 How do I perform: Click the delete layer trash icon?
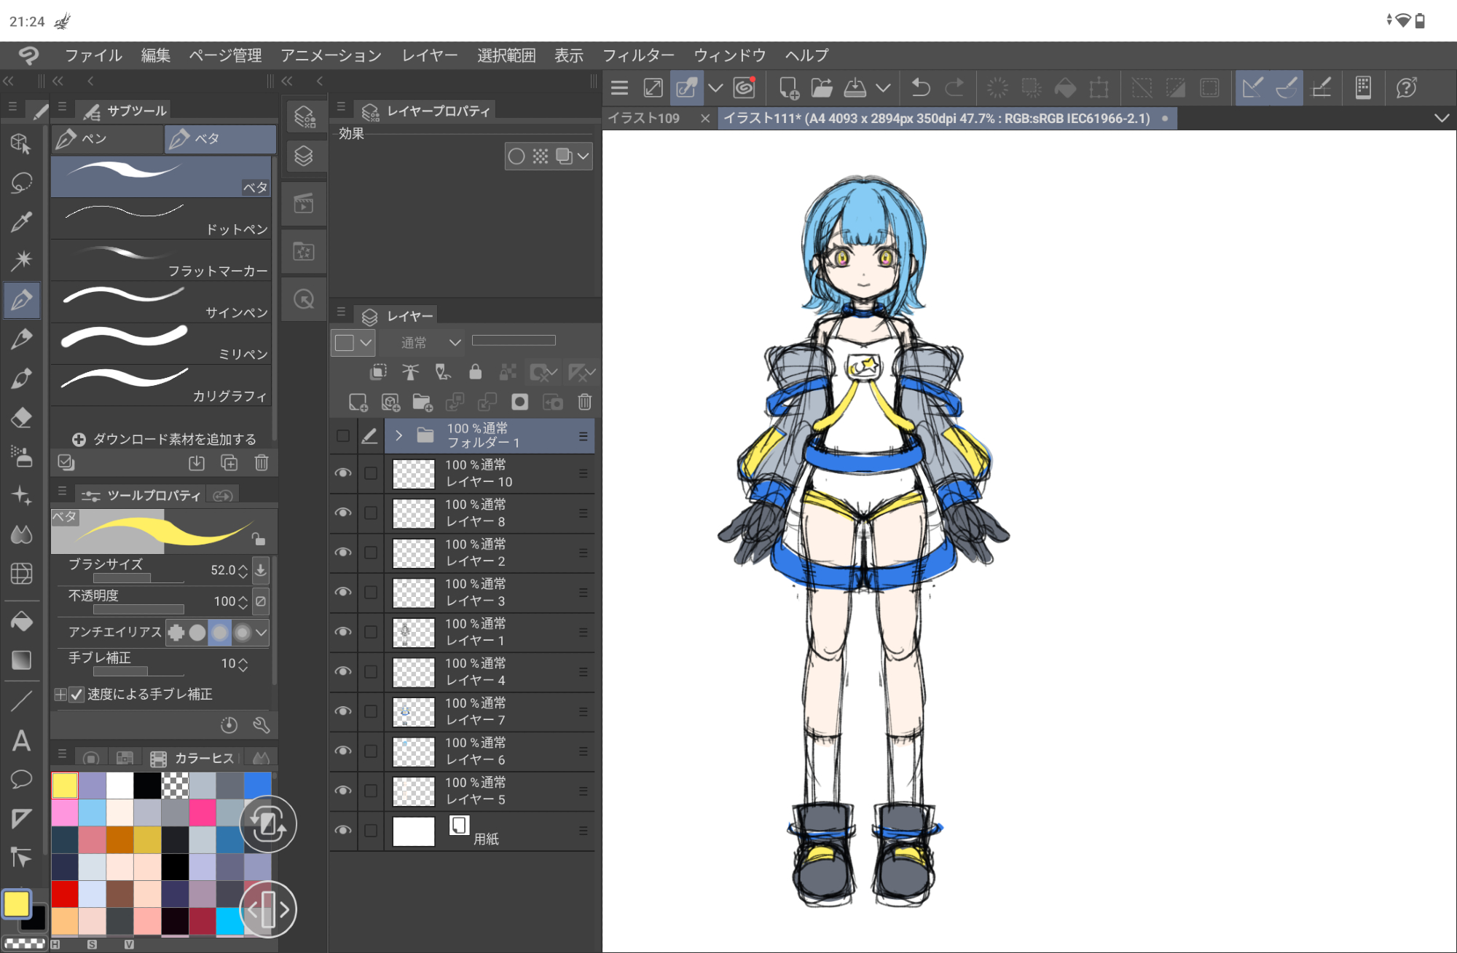(584, 402)
